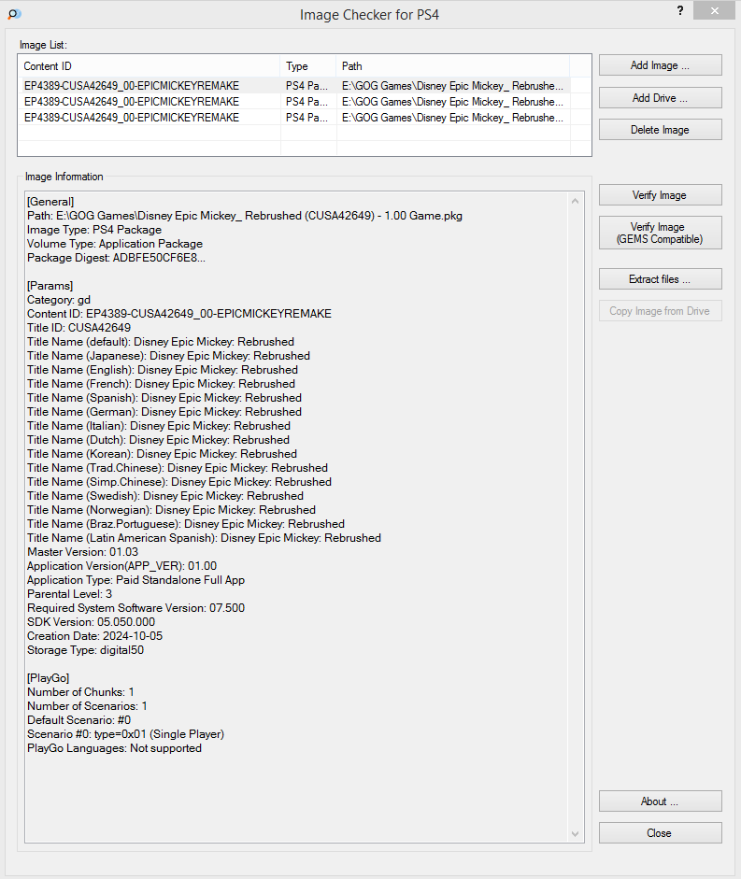Click the Master Version: 01.03 line
Image resolution: width=741 pixels, height=879 pixels.
pyautogui.click(x=82, y=552)
